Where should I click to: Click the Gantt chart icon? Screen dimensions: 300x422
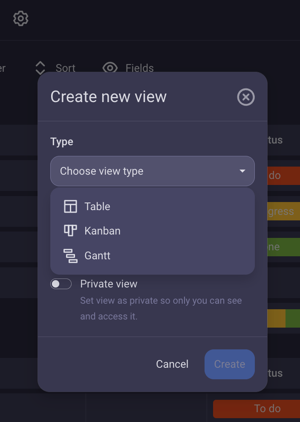(70, 256)
